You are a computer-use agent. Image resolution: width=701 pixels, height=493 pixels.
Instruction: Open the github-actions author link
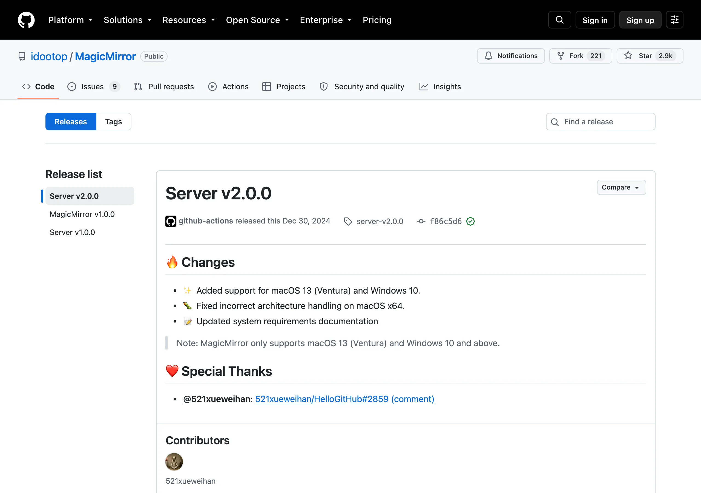[x=206, y=221]
